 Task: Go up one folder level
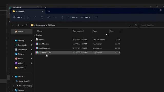27,25
